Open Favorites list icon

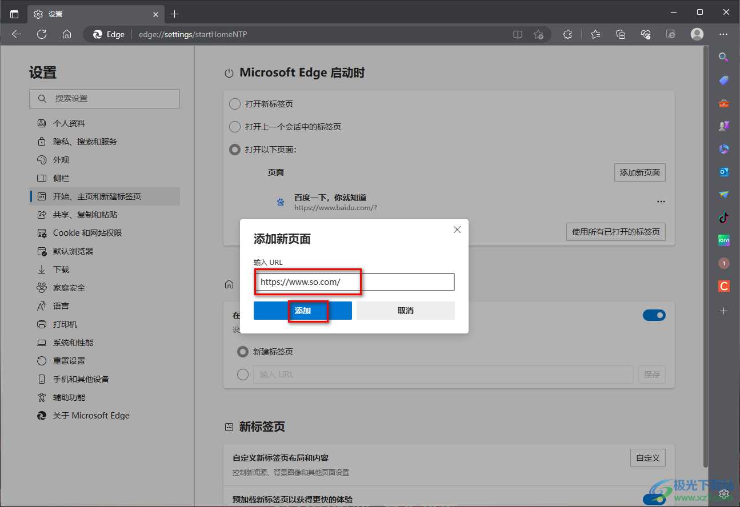coord(595,34)
